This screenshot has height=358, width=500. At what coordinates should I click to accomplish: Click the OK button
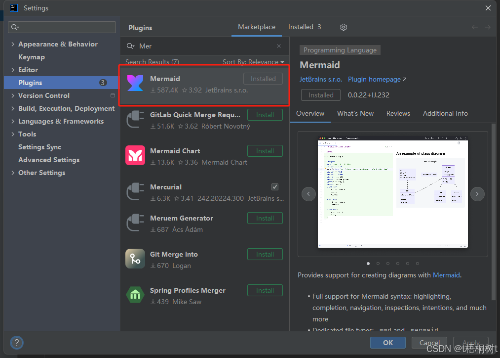click(x=388, y=343)
